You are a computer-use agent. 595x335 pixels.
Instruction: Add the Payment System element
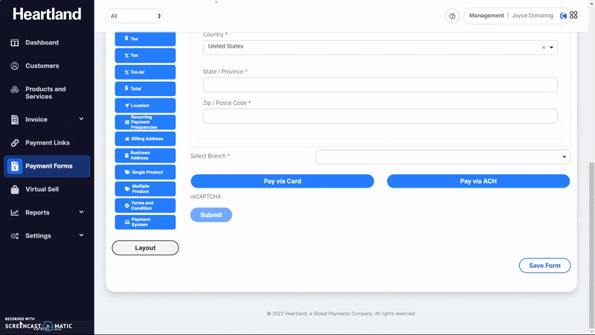[x=145, y=223]
